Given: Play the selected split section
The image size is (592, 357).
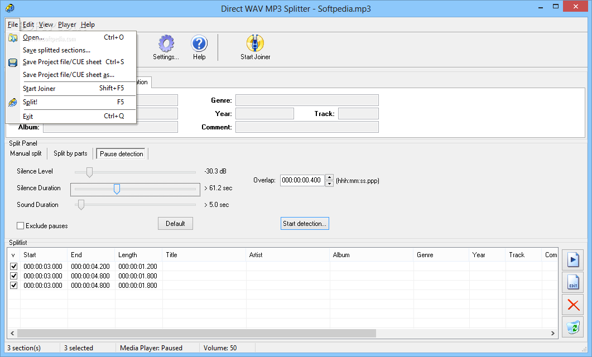Looking at the screenshot, I should point(572,259).
